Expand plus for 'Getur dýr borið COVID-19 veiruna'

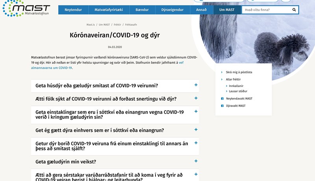pyautogui.click(x=196, y=143)
